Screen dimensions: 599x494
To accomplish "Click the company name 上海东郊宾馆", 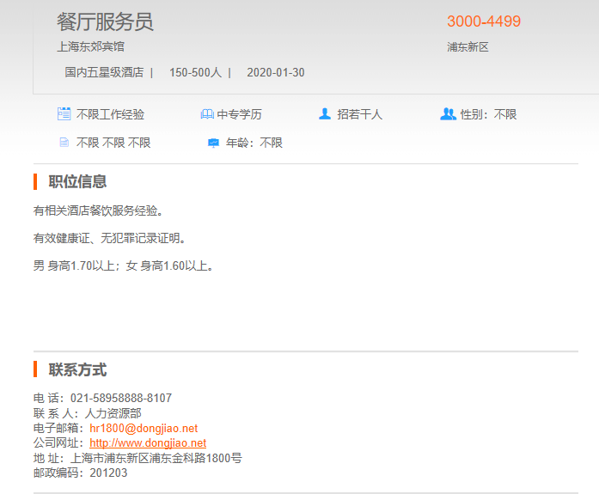I will [x=90, y=46].
